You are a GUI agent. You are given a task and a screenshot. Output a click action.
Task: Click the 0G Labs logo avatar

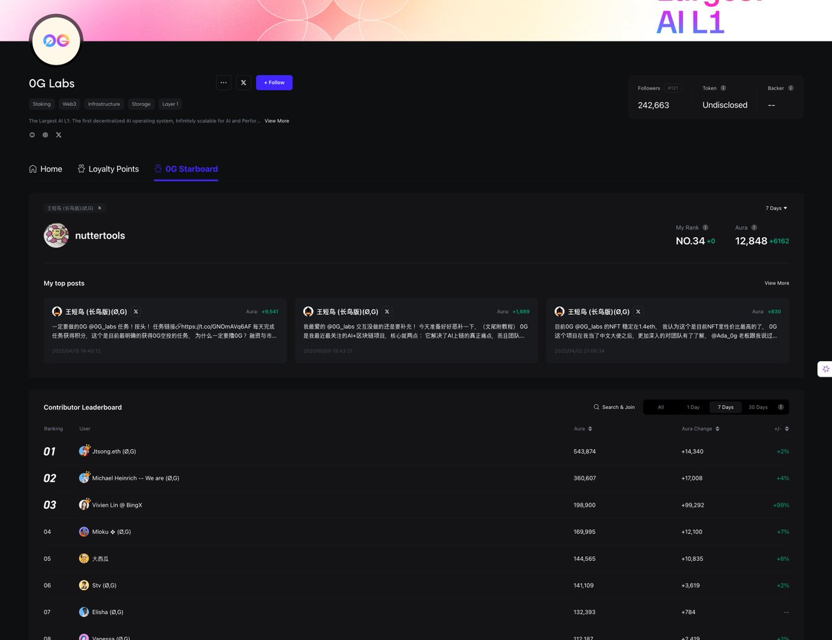point(56,41)
